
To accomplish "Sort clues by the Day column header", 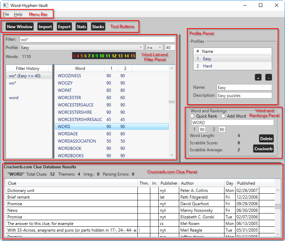I will [x=230, y=183].
